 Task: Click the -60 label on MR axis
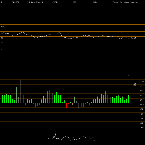tap(142, 119)
